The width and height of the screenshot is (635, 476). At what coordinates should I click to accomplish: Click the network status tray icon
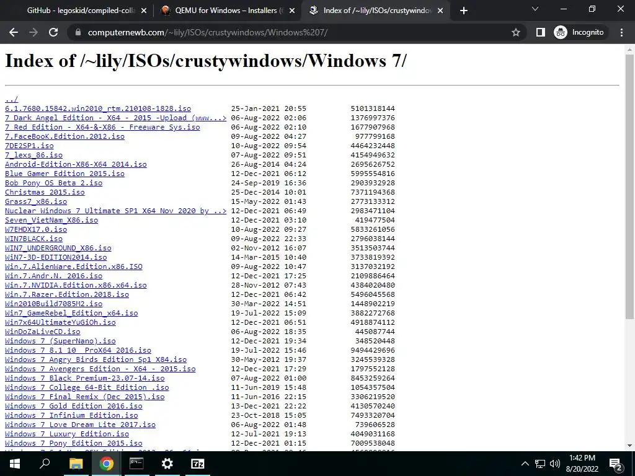(540, 464)
